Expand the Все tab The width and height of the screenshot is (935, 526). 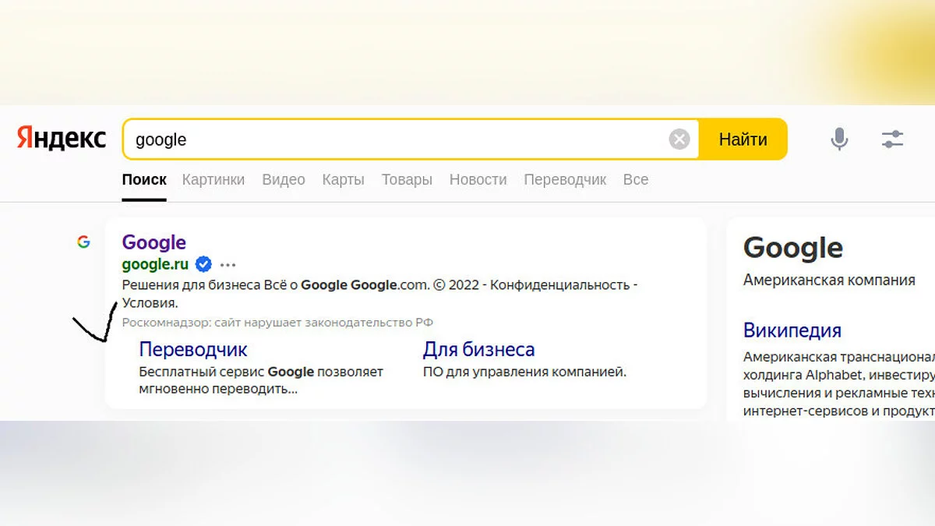point(636,179)
